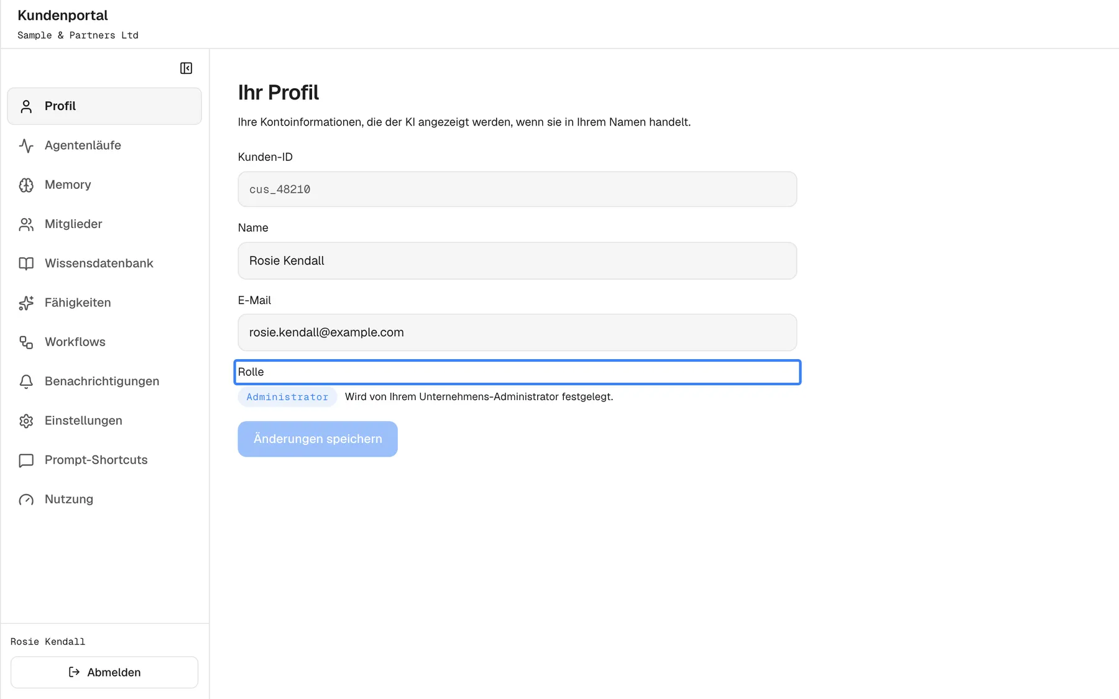Image resolution: width=1119 pixels, height=699 pixels.
Task: Open the Profil menu item
Action: 104,106
